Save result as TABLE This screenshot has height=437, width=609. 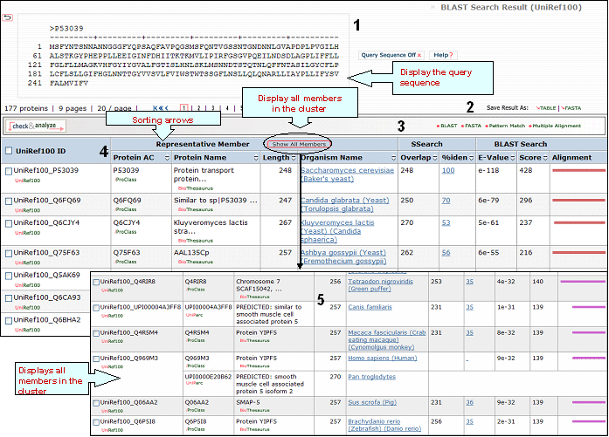point(546,107)
